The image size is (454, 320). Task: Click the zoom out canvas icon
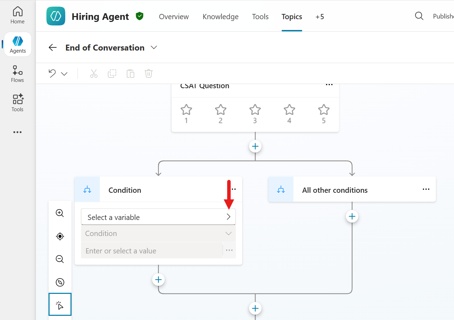point(60,259)
